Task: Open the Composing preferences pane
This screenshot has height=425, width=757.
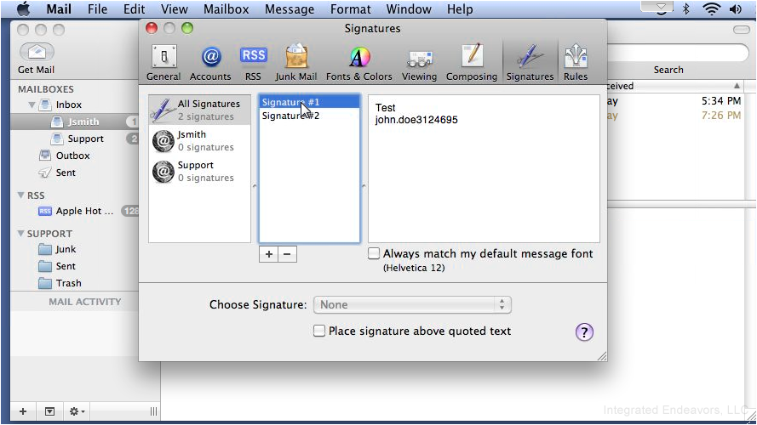Action: pos(472,63)
